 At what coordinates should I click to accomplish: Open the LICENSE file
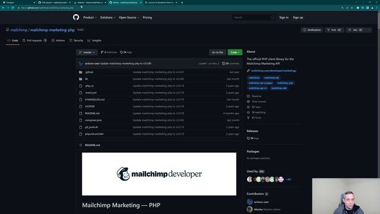(x=90, y=106)
